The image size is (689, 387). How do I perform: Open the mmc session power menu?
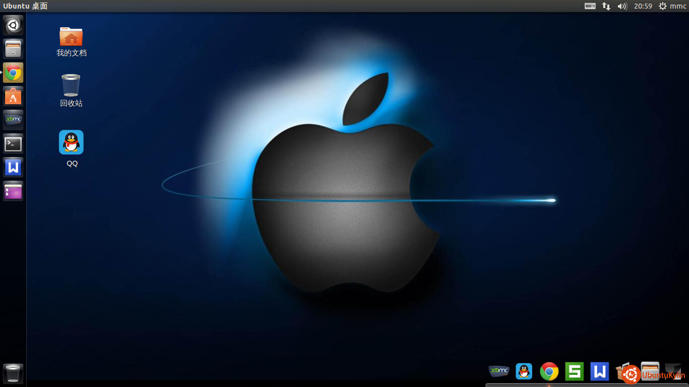[x=672, y=6]
